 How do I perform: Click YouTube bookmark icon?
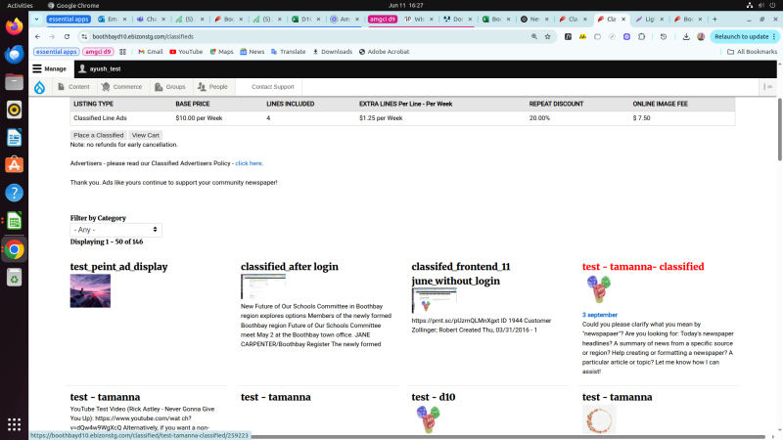(x=172, y=52)
